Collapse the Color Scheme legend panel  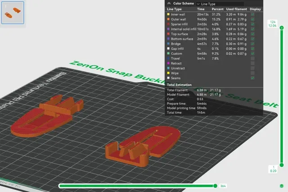169,4
